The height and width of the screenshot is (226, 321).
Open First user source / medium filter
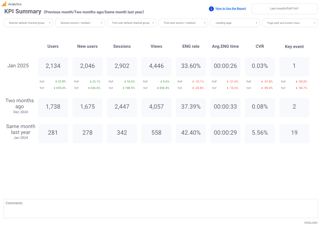pyautogui.click(x=183, y=23)
